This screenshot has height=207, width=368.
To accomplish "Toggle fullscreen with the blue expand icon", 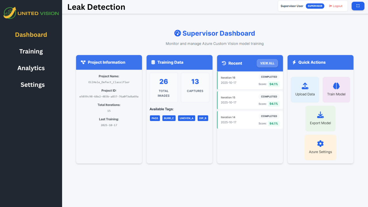I will click(x=358, y=6).
